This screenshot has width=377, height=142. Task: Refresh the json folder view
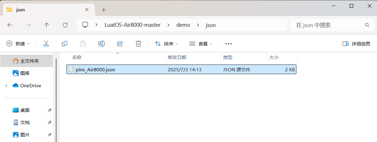point(65,25)
